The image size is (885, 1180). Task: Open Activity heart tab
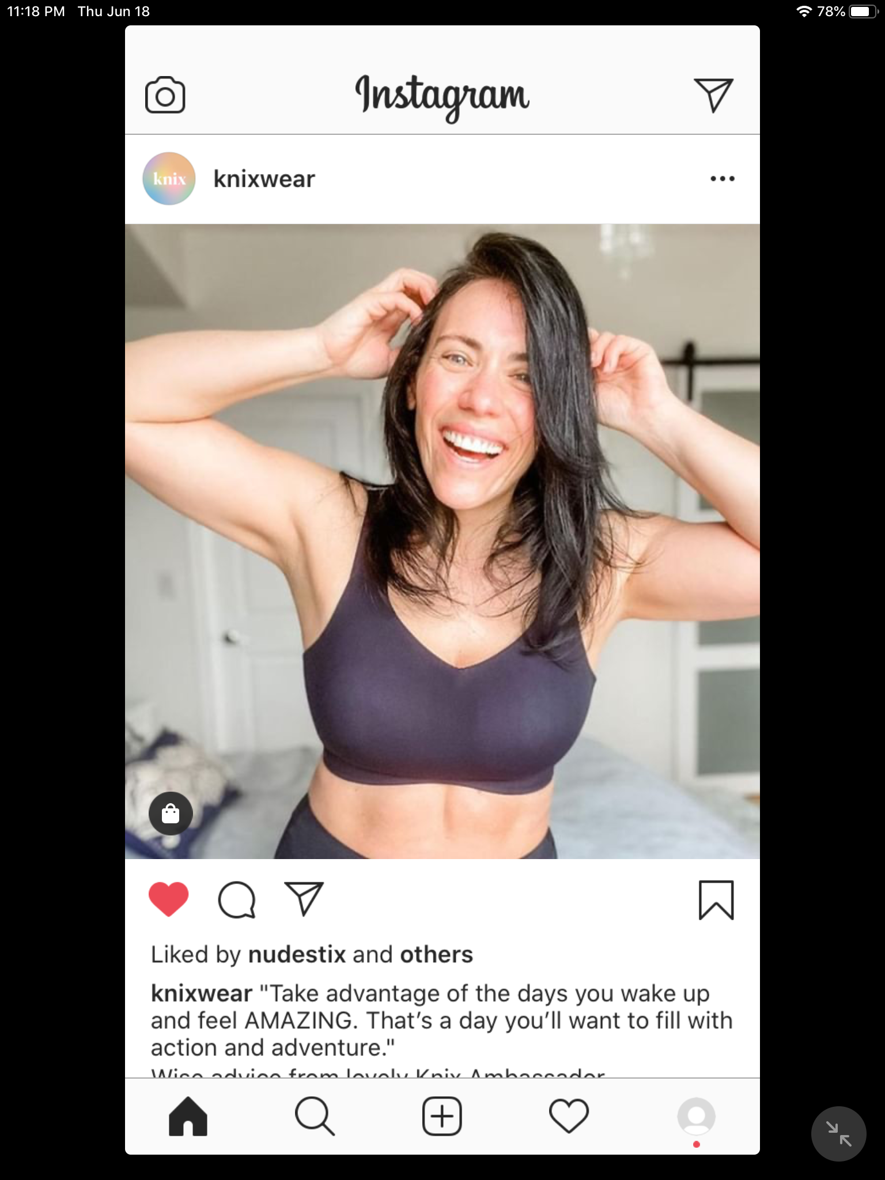569,1116
